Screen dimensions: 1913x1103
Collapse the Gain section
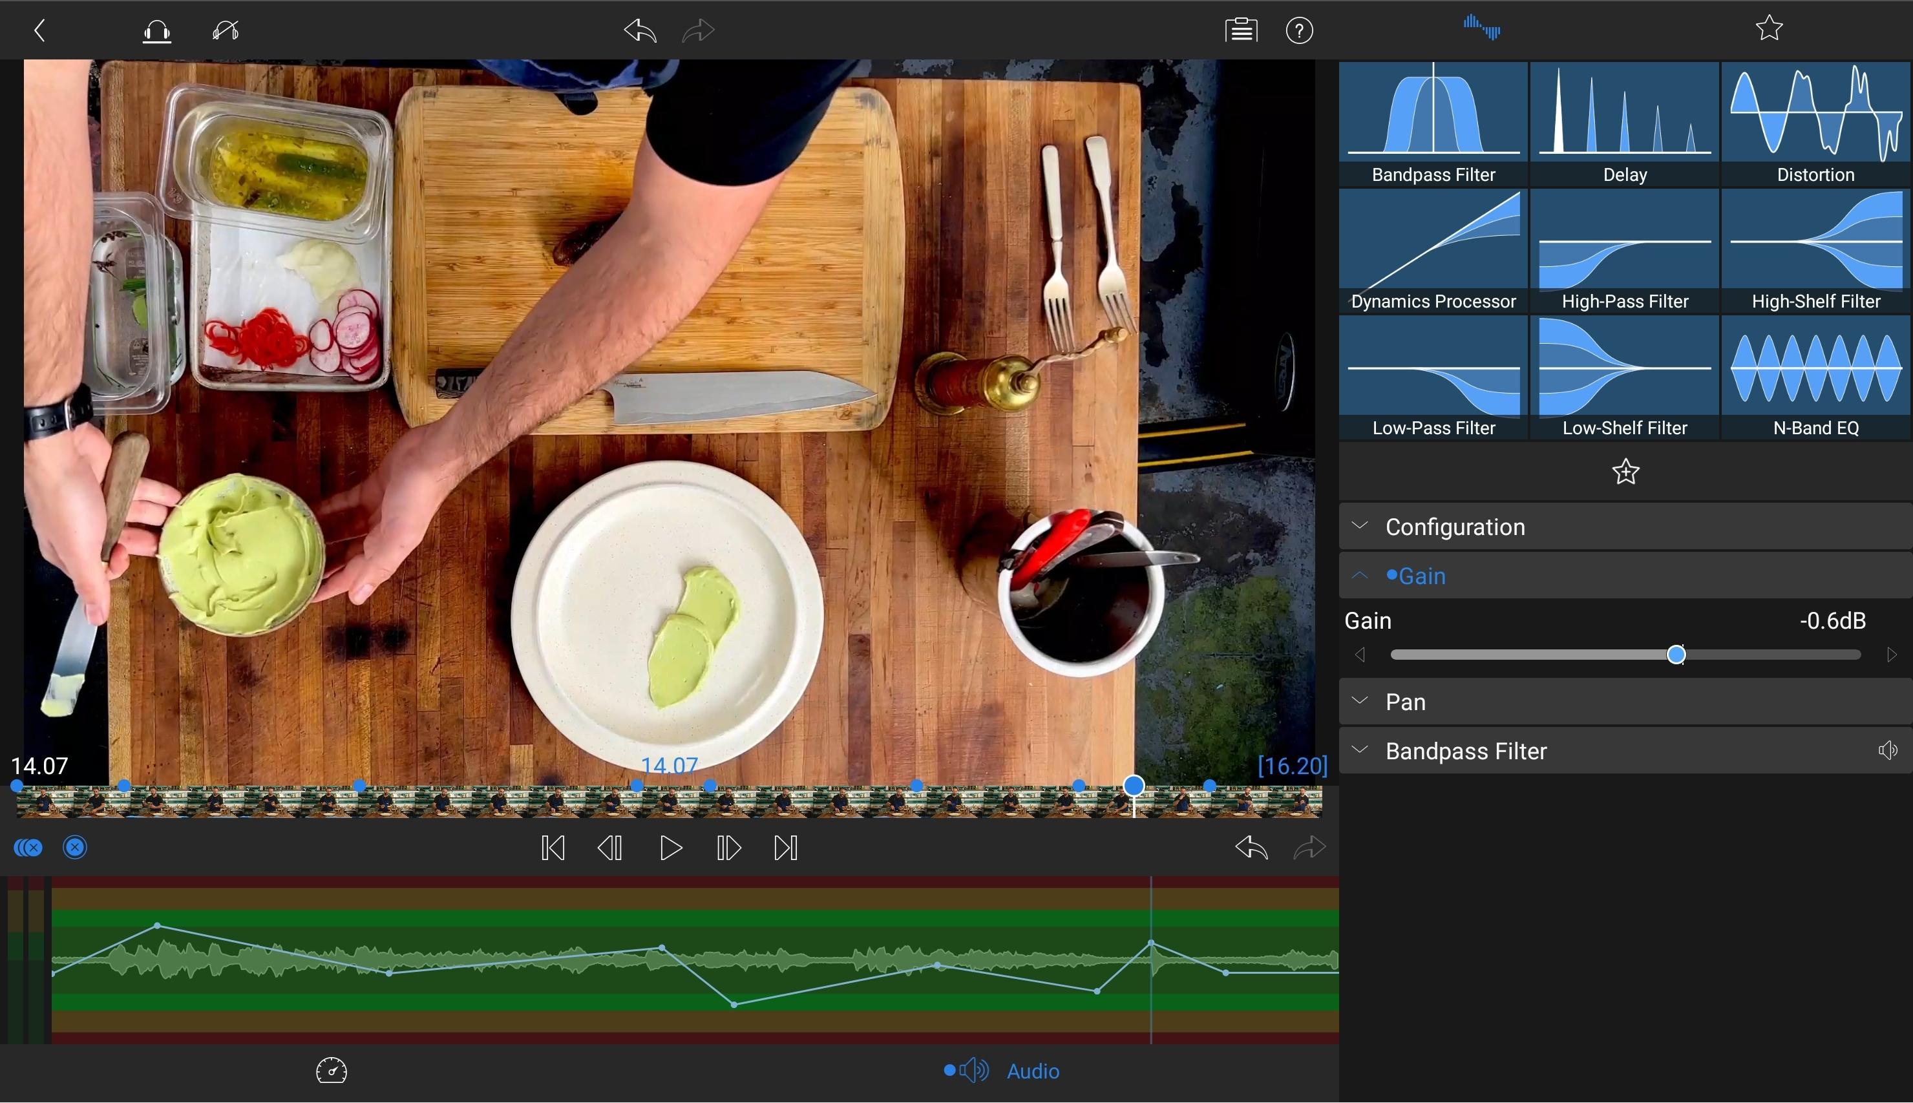(1625, 576)
